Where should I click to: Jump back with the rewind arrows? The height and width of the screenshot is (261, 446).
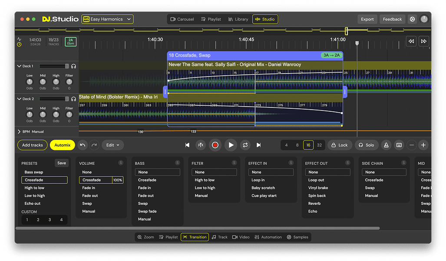click(411, 41)
